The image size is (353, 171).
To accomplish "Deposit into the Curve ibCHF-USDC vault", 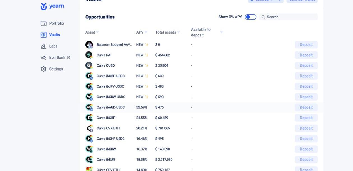I will [x=306, y=139].
